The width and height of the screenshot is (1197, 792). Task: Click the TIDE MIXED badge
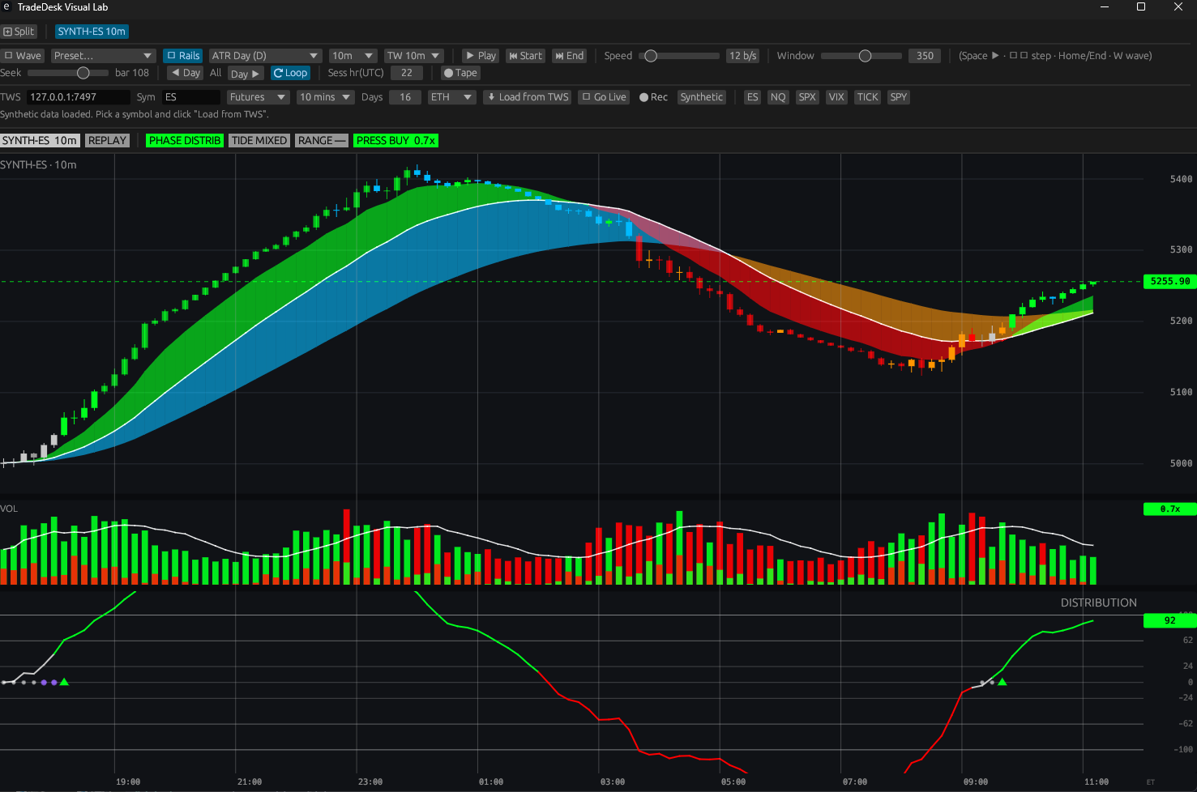[x=259, y=141]
